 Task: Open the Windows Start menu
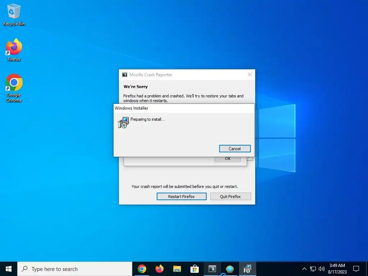pyautogui.click(x=9, y=269)
